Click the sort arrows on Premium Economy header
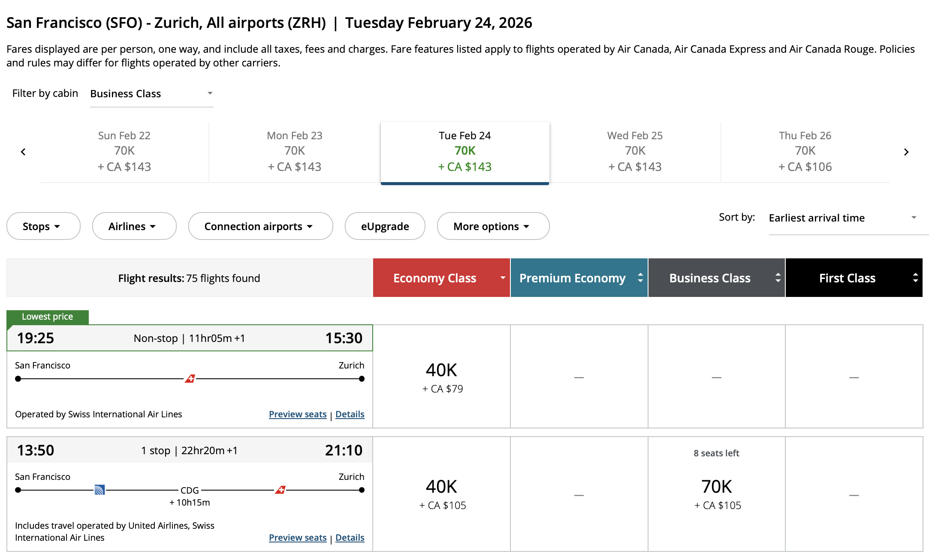 (640, 278)
